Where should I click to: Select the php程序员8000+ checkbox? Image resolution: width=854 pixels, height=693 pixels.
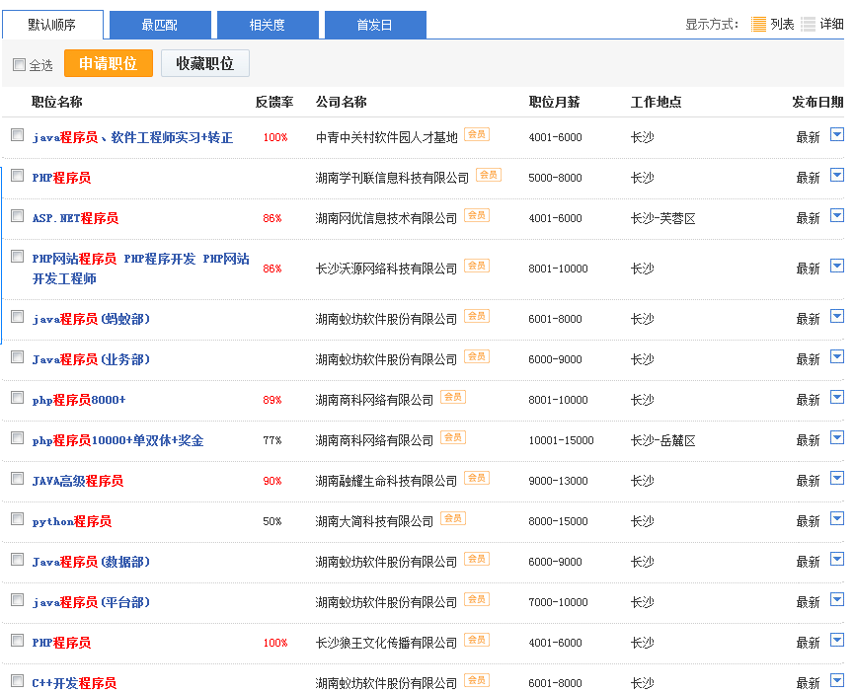pos(18,398)
